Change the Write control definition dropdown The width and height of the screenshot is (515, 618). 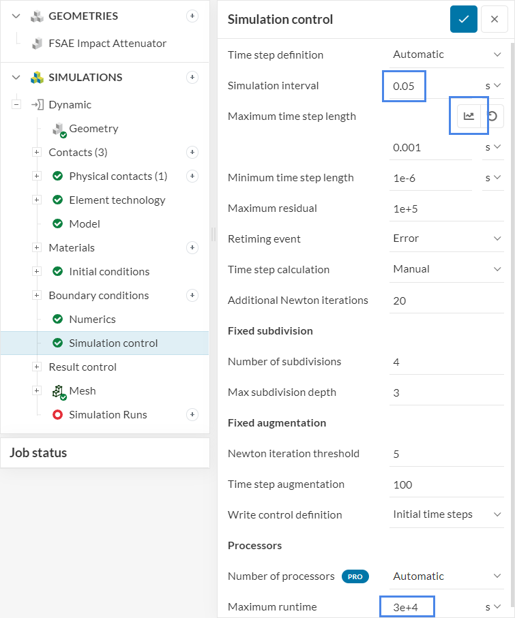pyautogui.click(x=446, y=514)
